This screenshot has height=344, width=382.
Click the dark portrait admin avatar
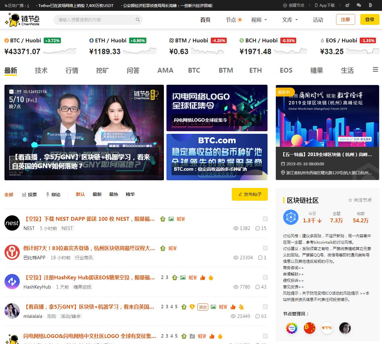point(345,328)
